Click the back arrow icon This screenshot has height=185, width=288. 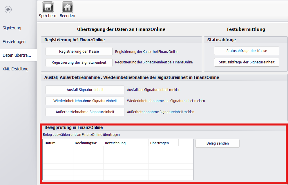(x=8, y=10)
